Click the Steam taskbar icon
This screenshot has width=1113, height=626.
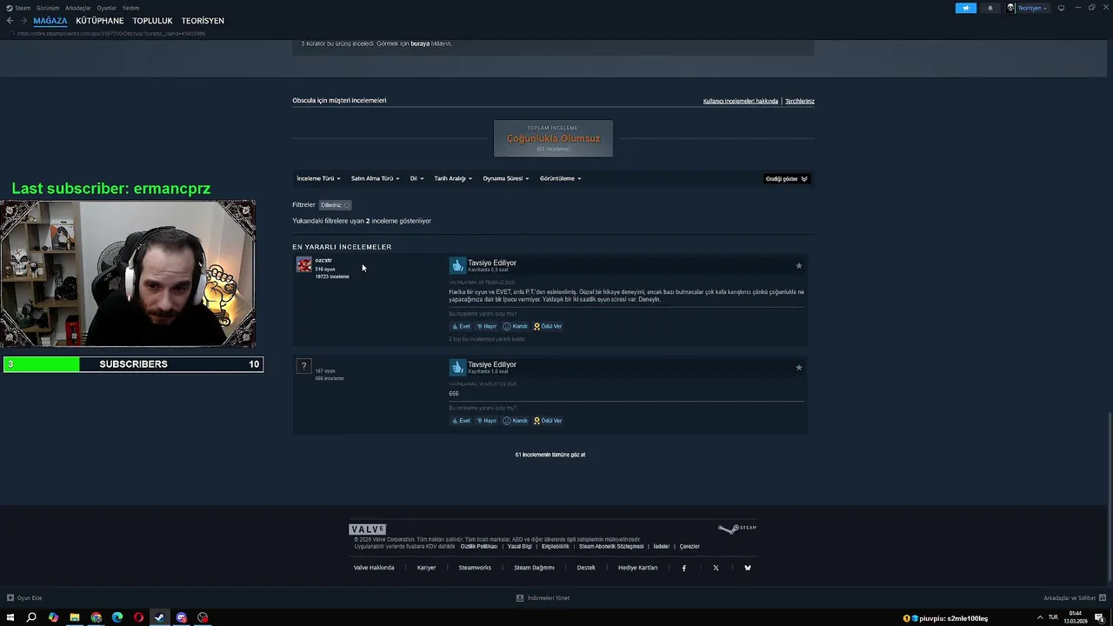click(x=159, y=617)
